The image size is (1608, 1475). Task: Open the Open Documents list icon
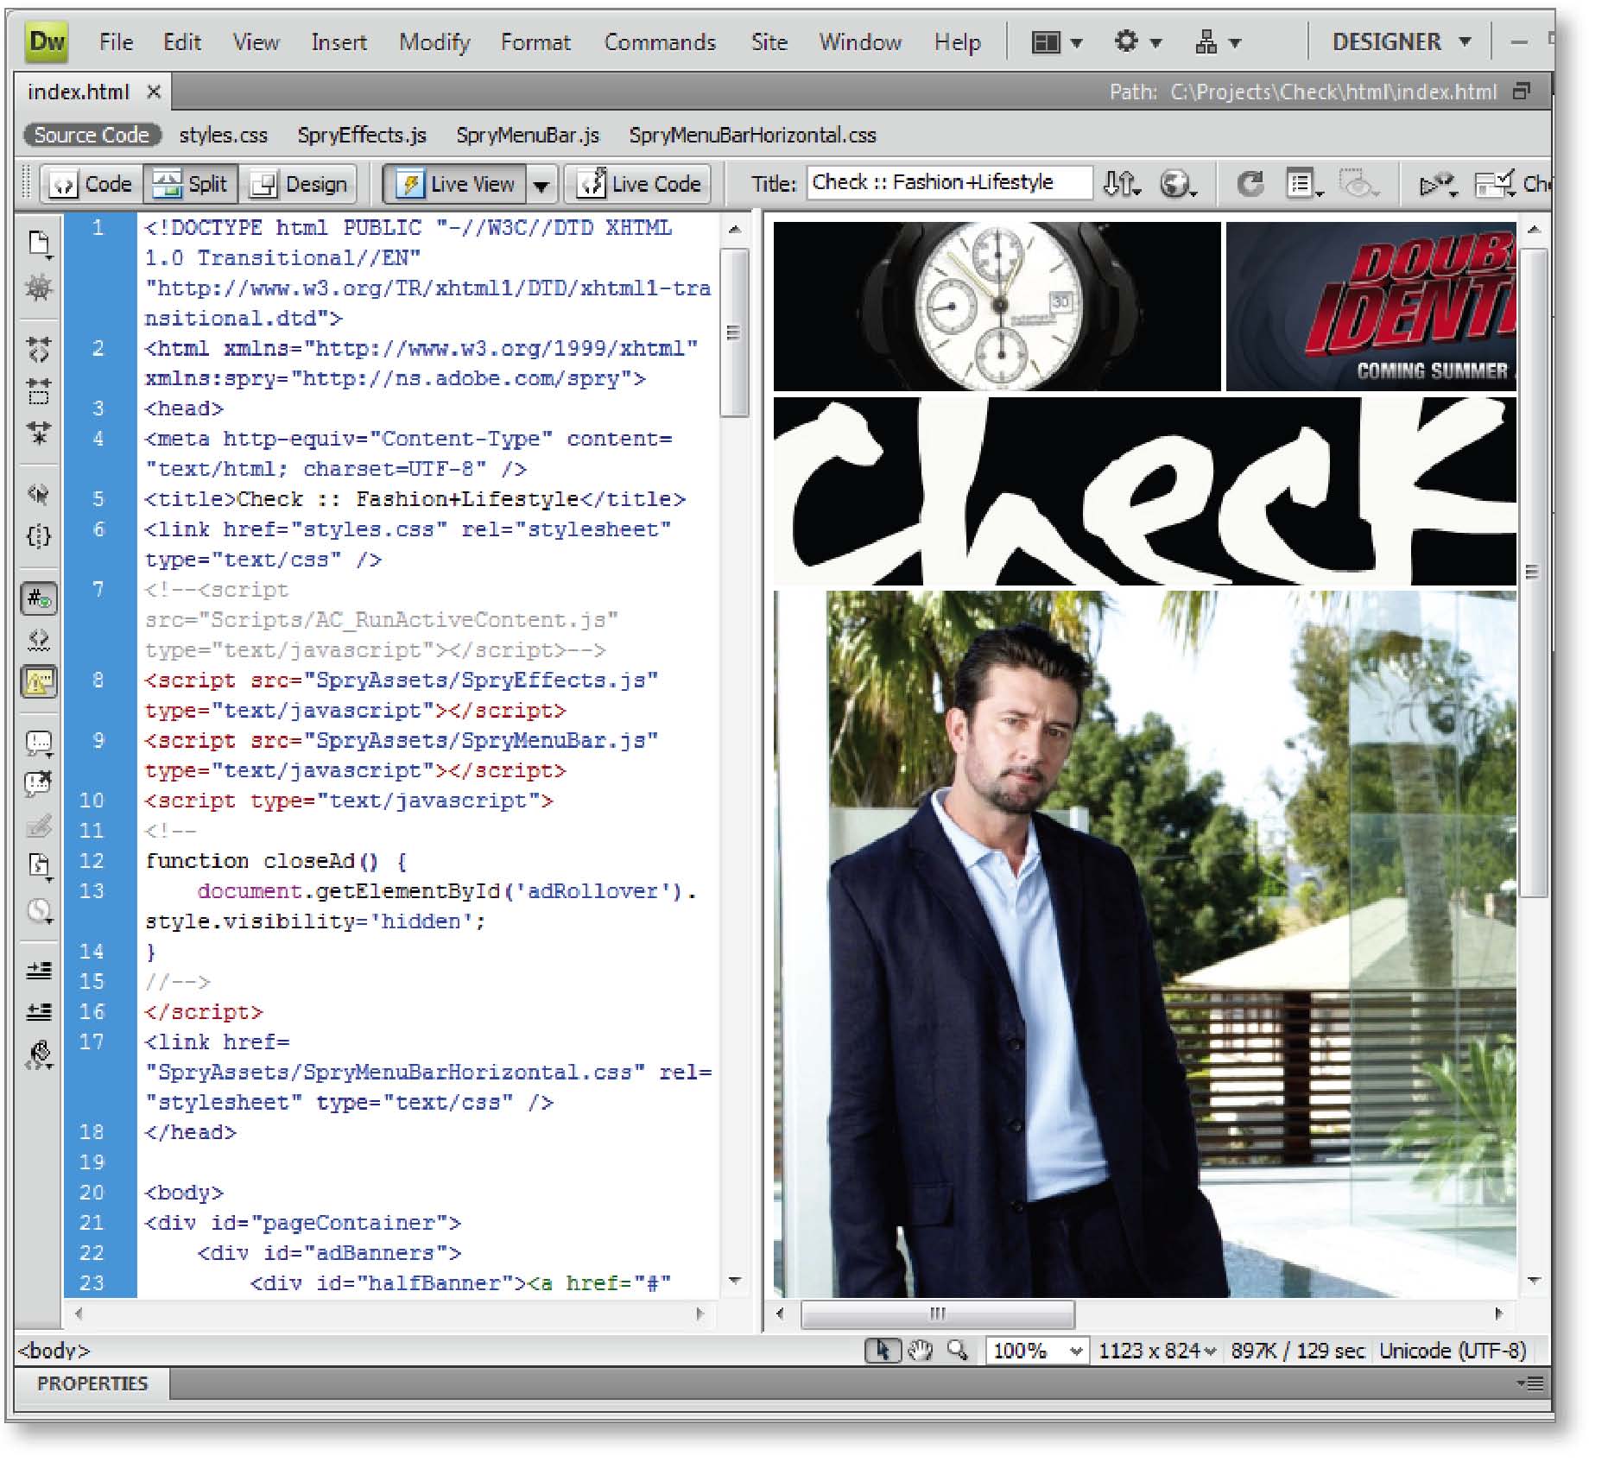[x=39, y=244]
